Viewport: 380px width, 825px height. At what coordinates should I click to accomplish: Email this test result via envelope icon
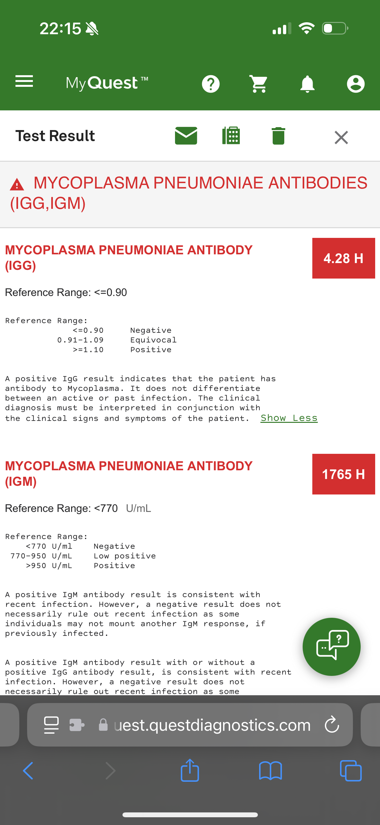pyautogui.click(x=186, y=136)
